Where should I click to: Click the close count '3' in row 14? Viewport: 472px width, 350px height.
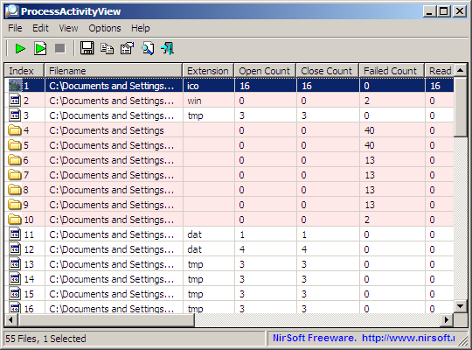point(304,279)
